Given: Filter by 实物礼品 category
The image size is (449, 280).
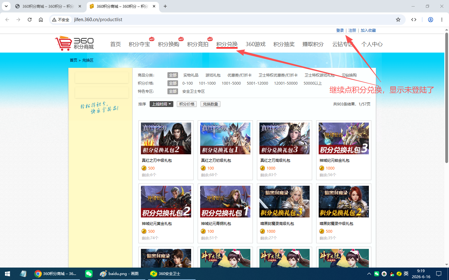Looking at the screenshot, I should [191, 75].
